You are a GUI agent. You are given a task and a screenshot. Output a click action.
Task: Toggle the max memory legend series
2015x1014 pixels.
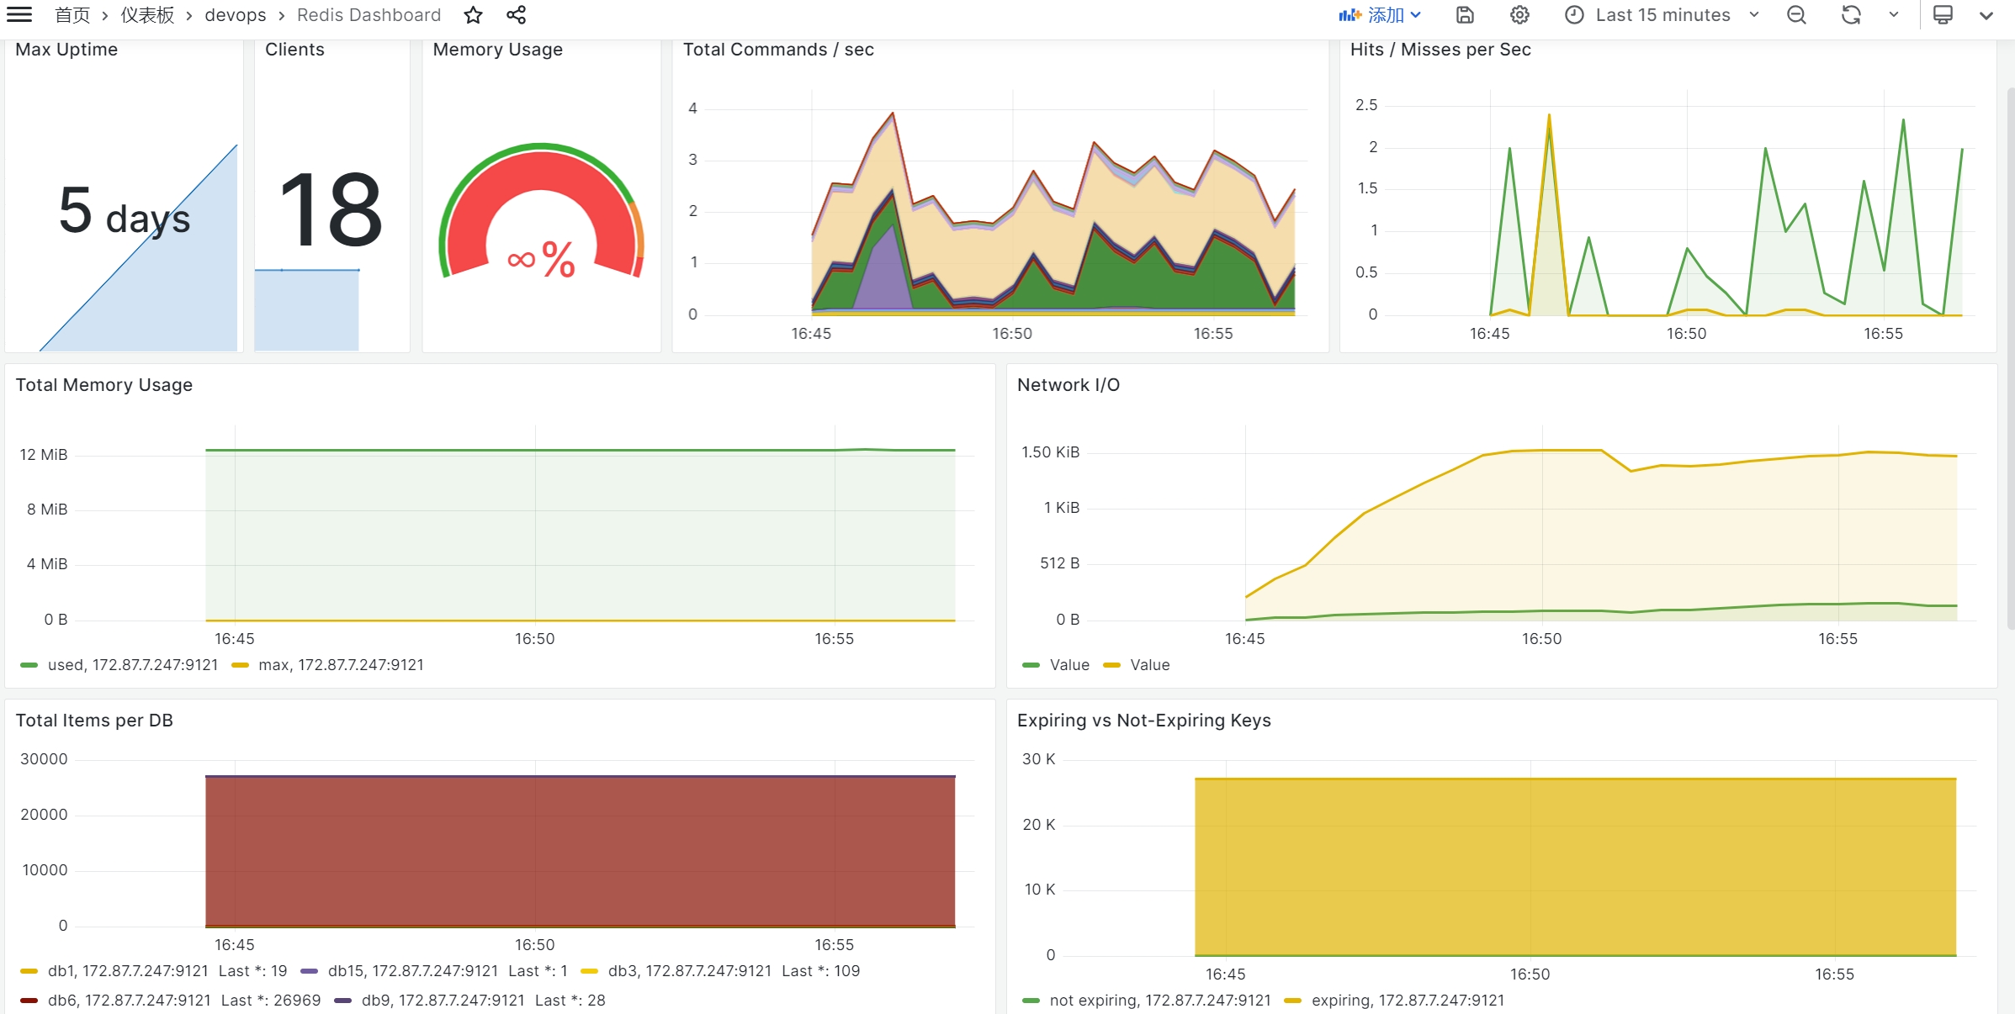342,665
